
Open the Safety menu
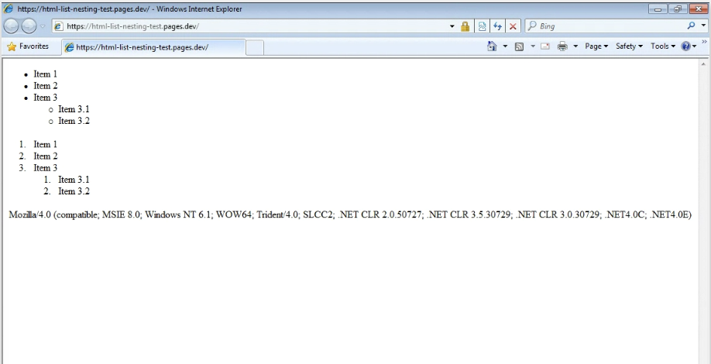pyautogui.click(x=628, y=46)
